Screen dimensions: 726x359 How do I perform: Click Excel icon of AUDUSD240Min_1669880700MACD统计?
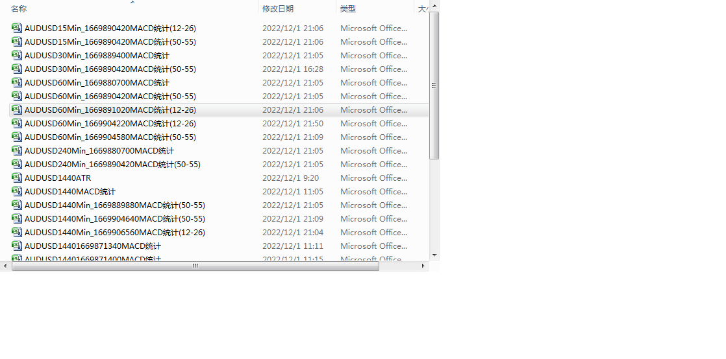pyautogui.click(x=17, y=150)
